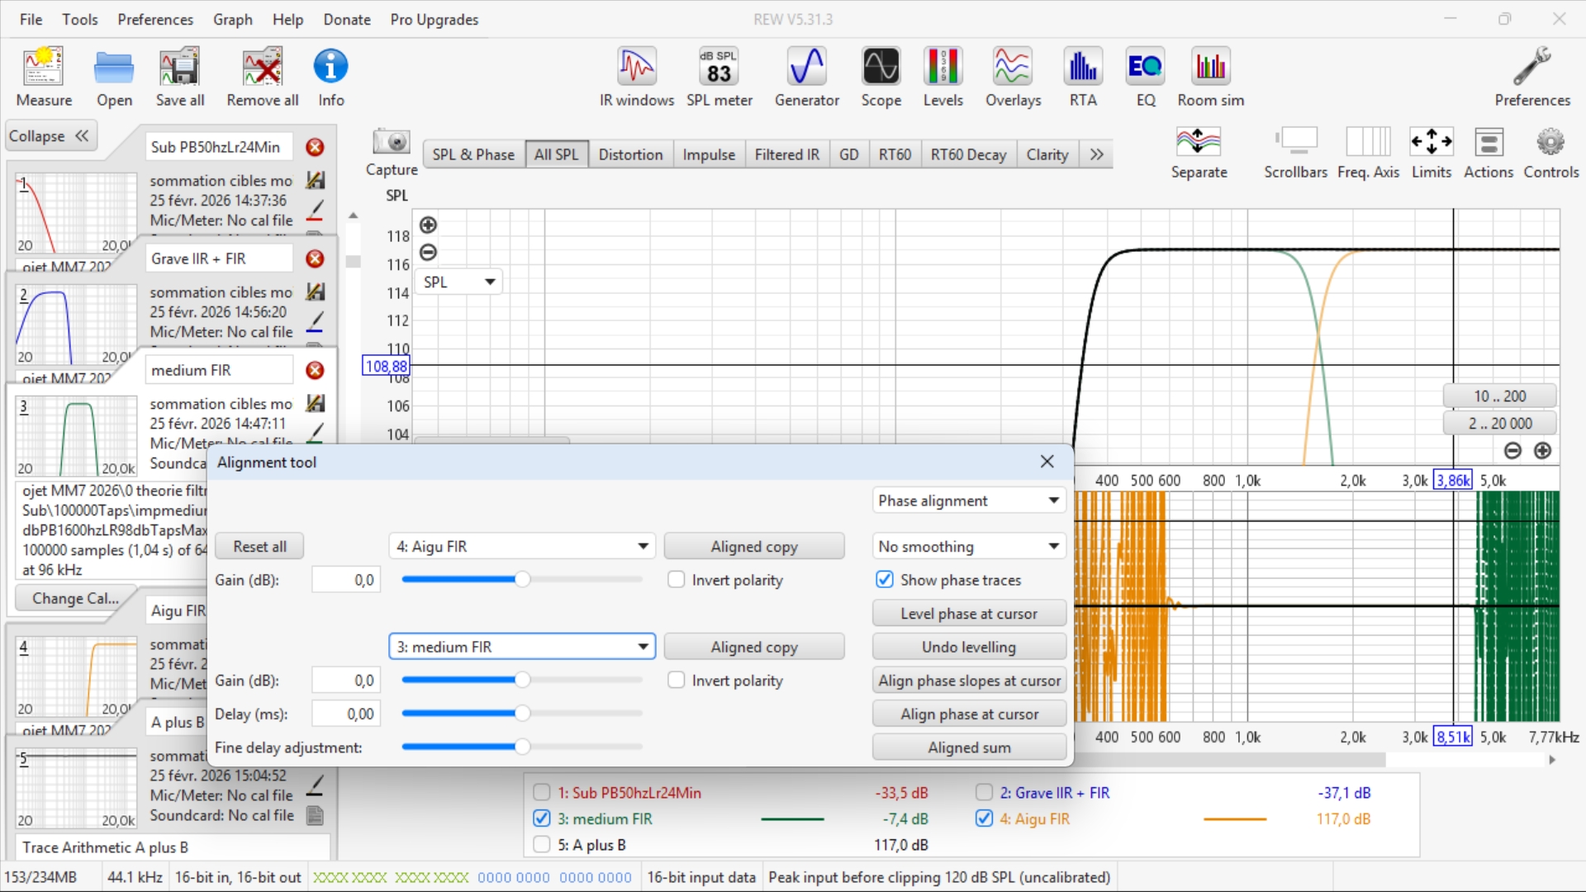
Task: Open the Overlays window
Action: (1013, 77)
